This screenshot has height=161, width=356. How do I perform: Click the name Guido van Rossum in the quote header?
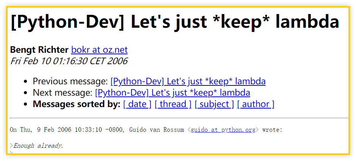[157, 130]
